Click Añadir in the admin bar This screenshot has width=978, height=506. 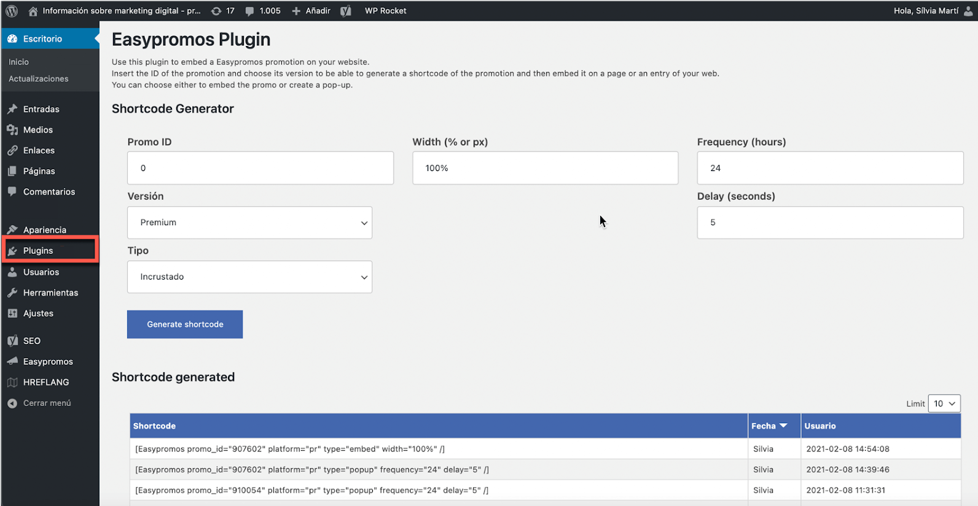click(x=318, y=11)
